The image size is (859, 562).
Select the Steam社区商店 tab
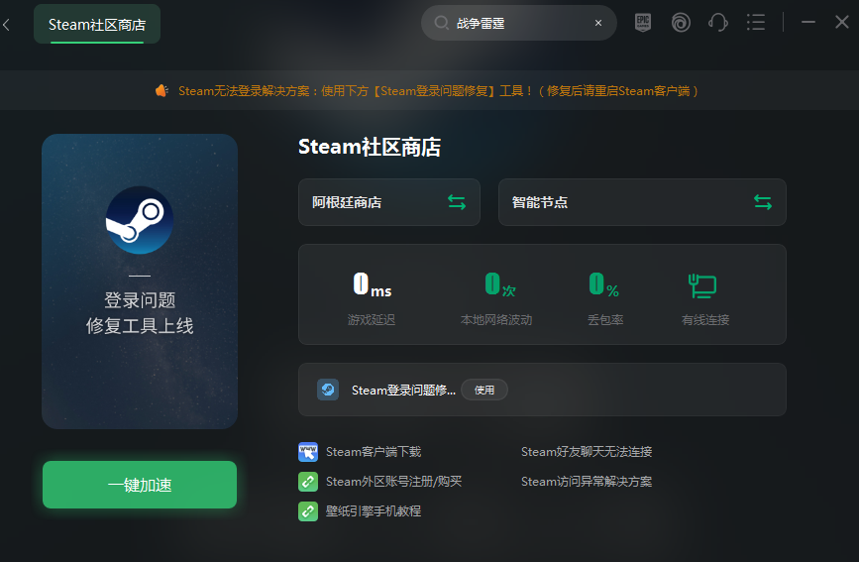97,24
